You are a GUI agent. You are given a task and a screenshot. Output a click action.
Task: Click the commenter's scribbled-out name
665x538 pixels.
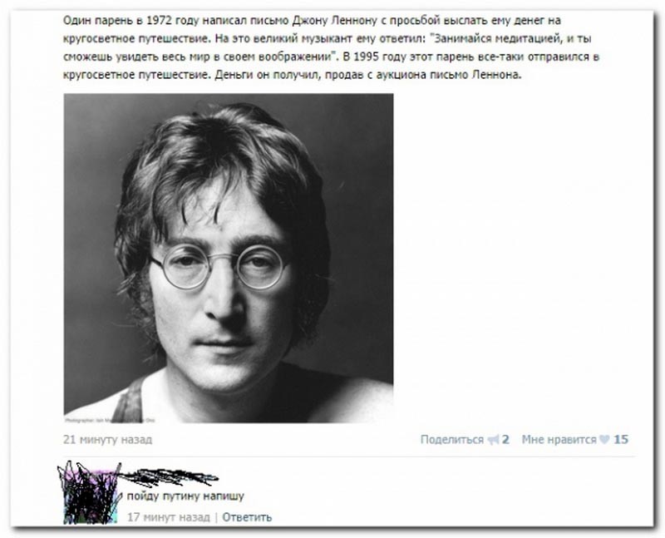[x=170, y=476]
